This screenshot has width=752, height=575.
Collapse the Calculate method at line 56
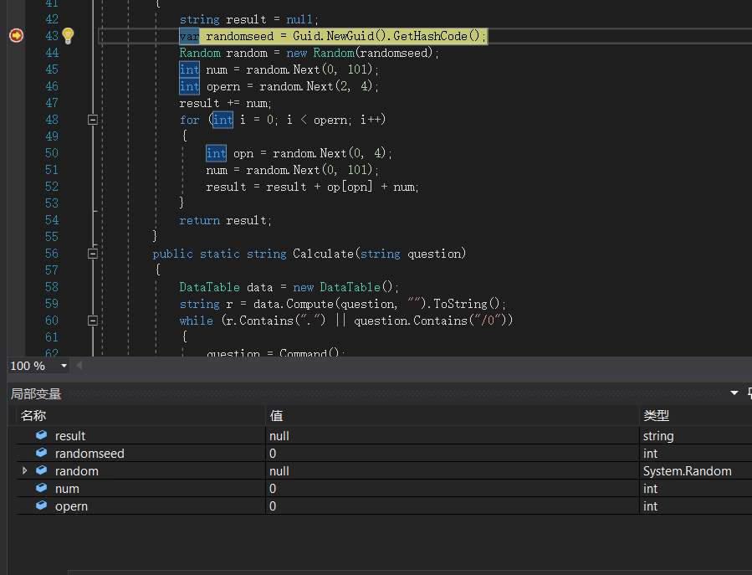click(93, 254)
